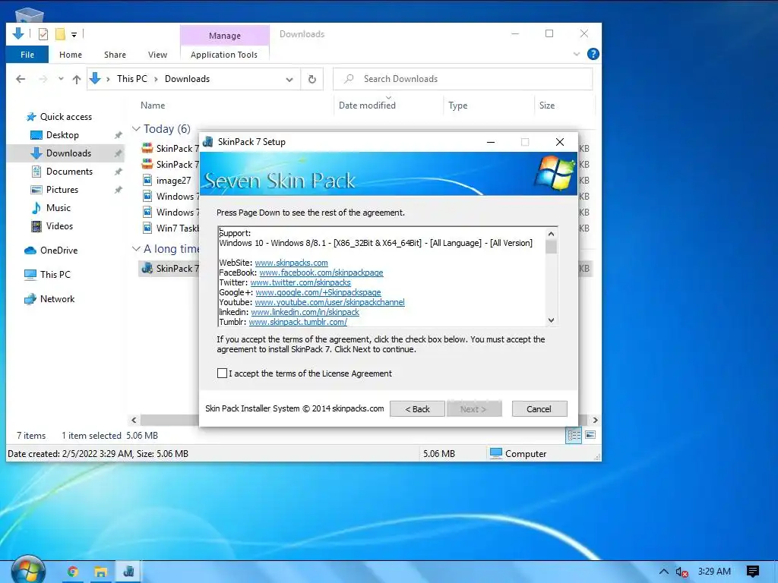This screenshot has width=778, height=583.
Task: Collapse the Today (6) group
Action: [136, 129]
